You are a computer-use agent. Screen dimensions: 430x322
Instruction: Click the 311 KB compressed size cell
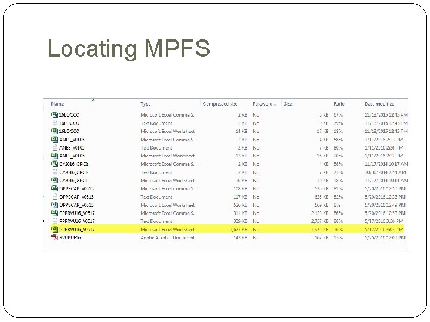point(240,213)
